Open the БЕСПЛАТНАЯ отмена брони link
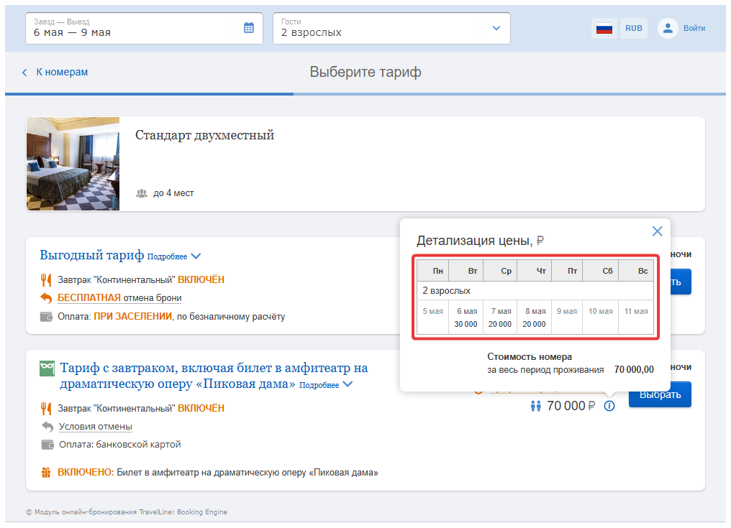Viewport: 731px width, 528px height. [x=119, y=298]
